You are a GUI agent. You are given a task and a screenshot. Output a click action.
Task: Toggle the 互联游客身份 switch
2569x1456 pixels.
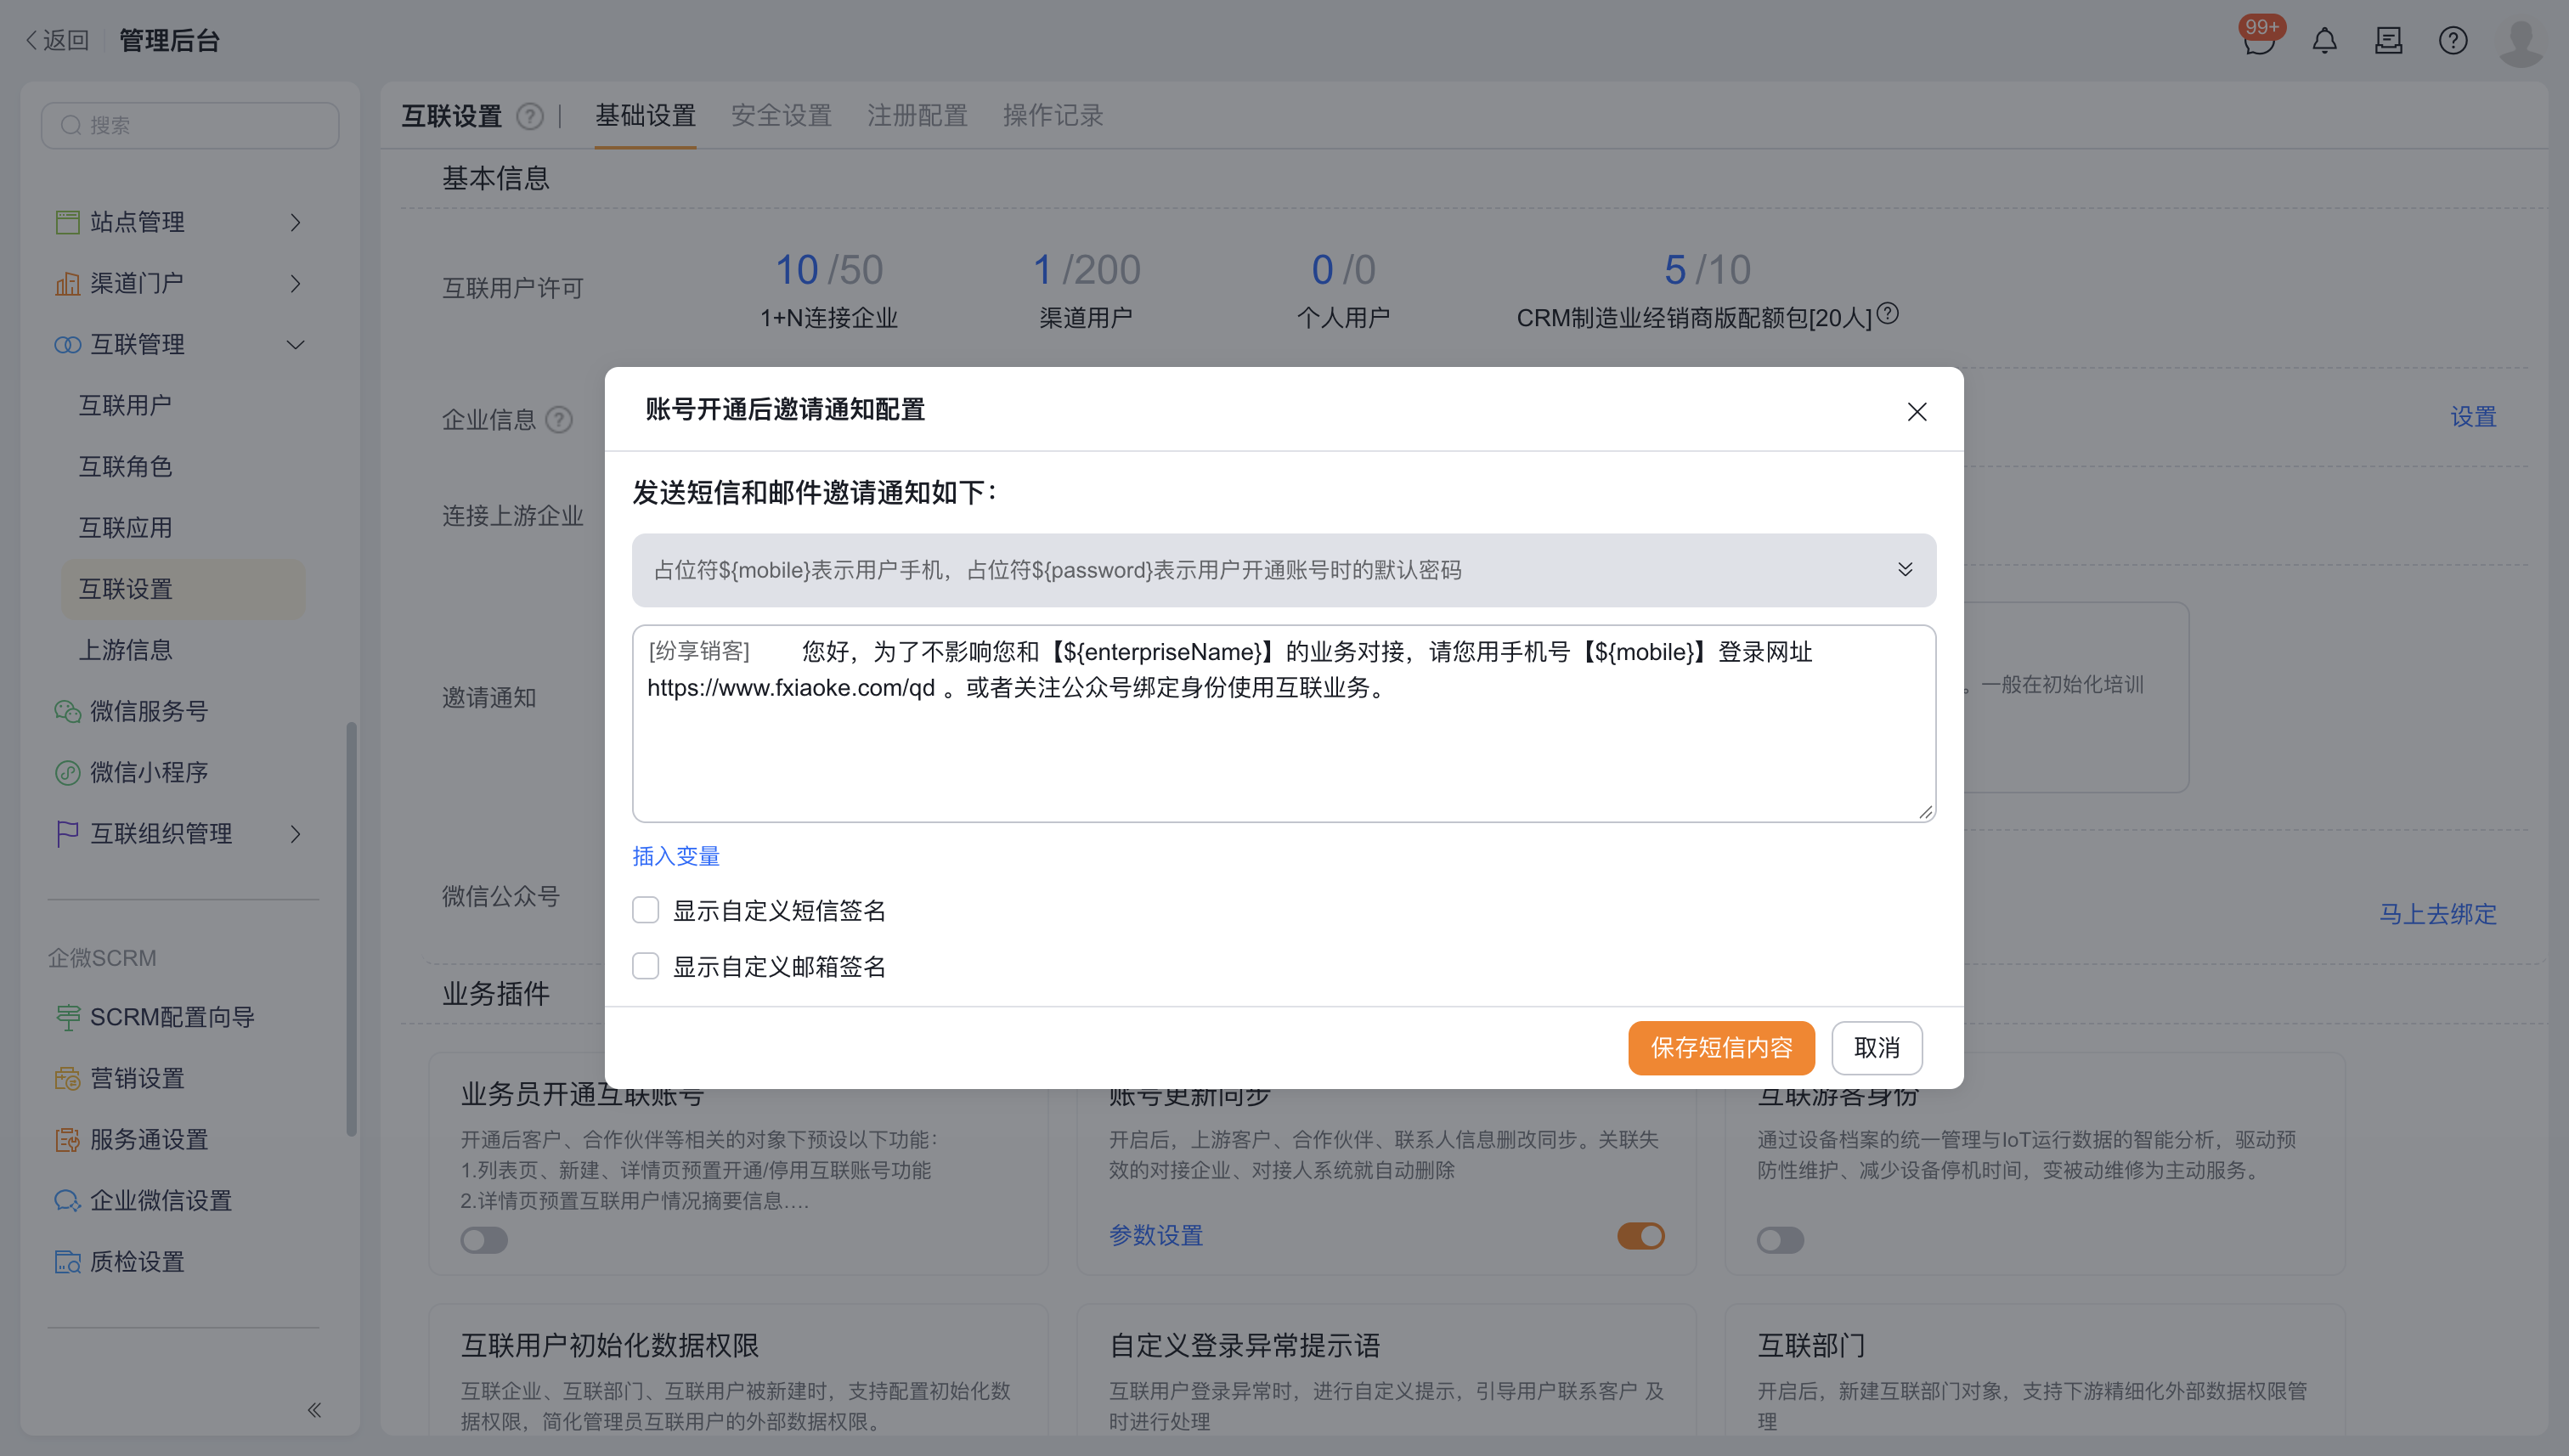click(x=1780, y=1240)
